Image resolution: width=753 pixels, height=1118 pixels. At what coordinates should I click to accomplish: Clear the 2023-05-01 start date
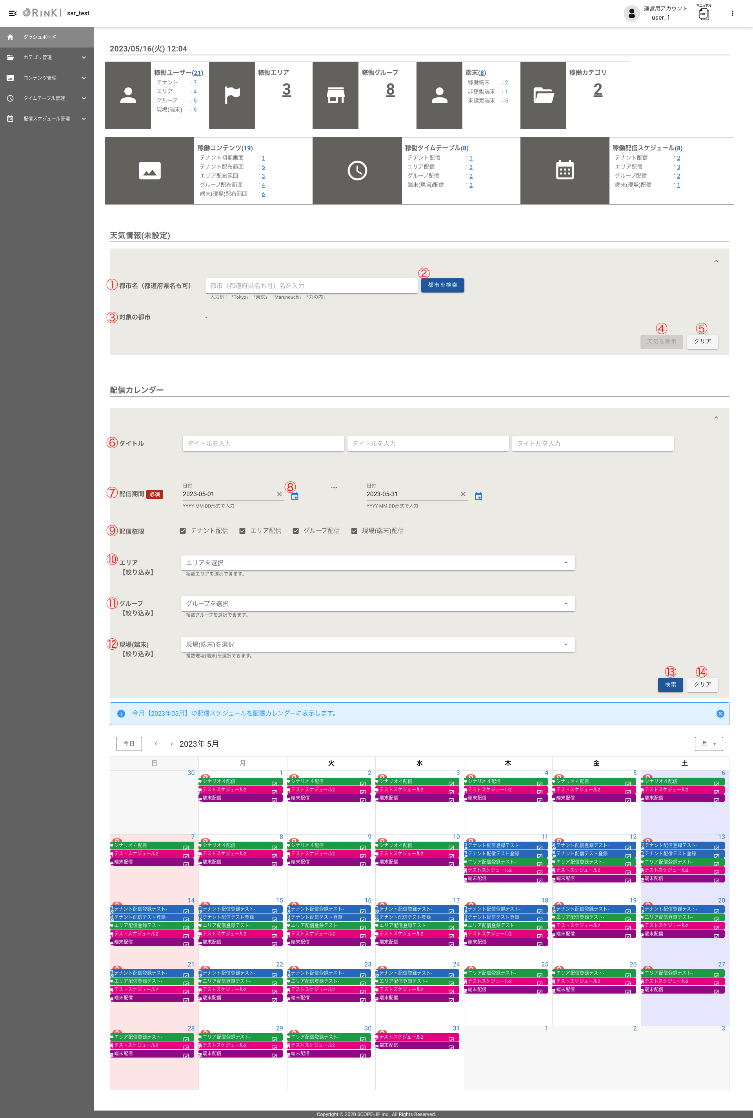point(279,494)
